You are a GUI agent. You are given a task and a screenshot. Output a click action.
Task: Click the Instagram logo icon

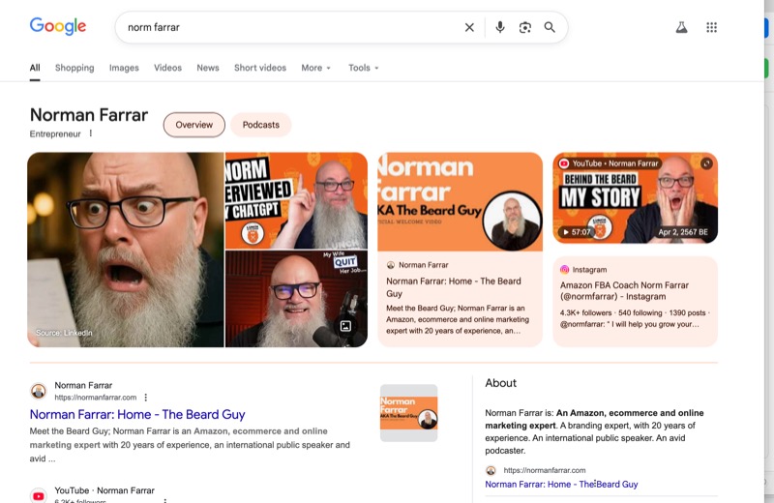click(564, 270)
